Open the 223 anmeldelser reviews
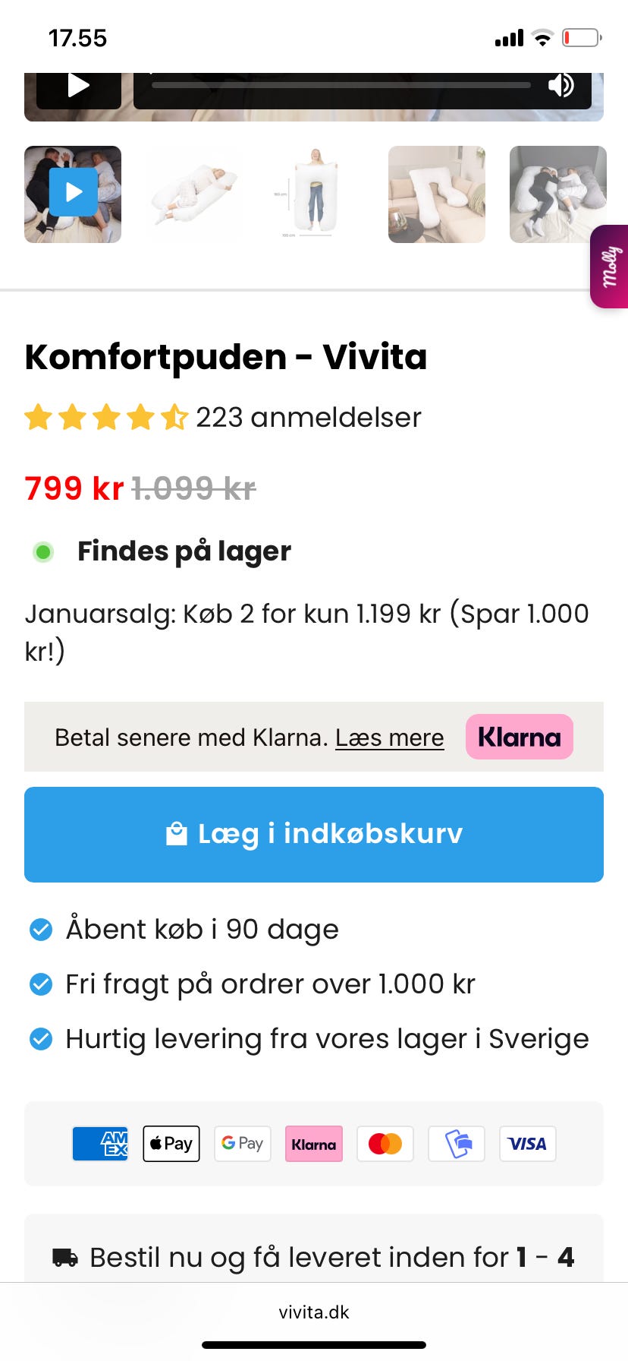The height and width of the screenshot is (1361, 628). pyautogui.click(x=308, y=418)
